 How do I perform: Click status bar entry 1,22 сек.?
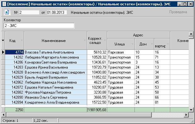pyautogui.click(x=45, y=121)
